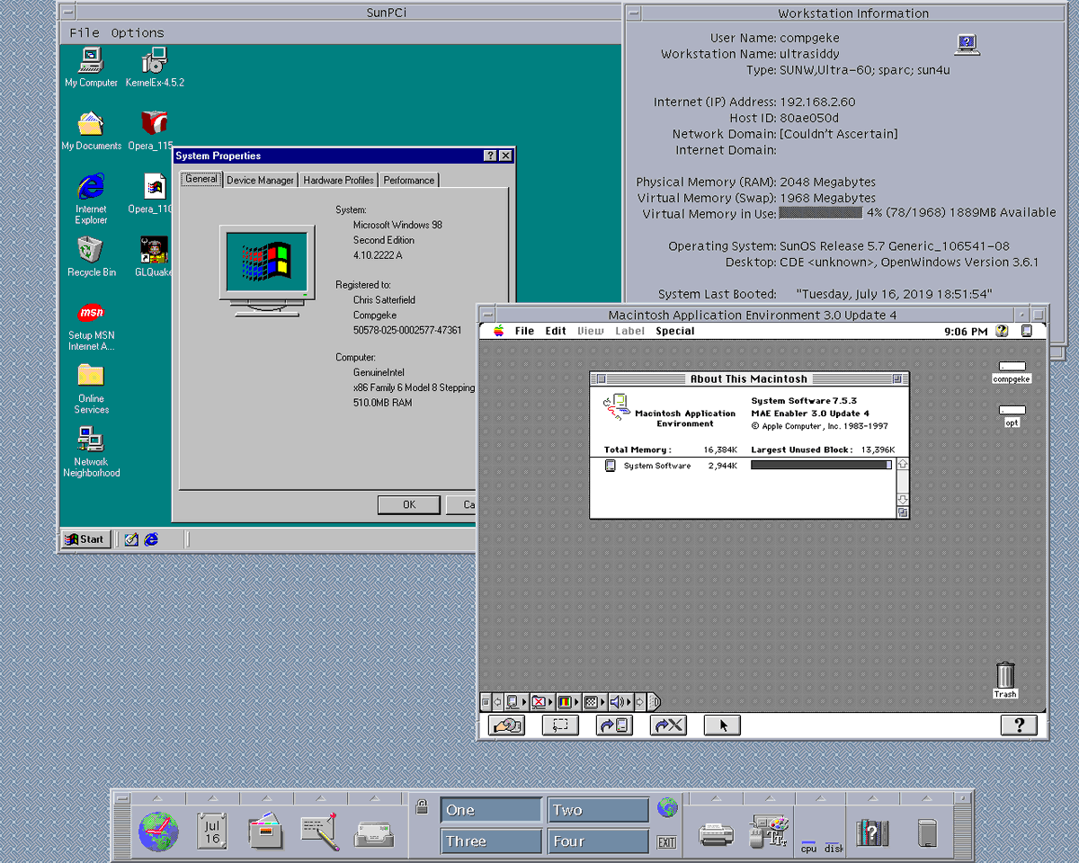Open CDE Mailer tray icon

(x=373, y=833)
